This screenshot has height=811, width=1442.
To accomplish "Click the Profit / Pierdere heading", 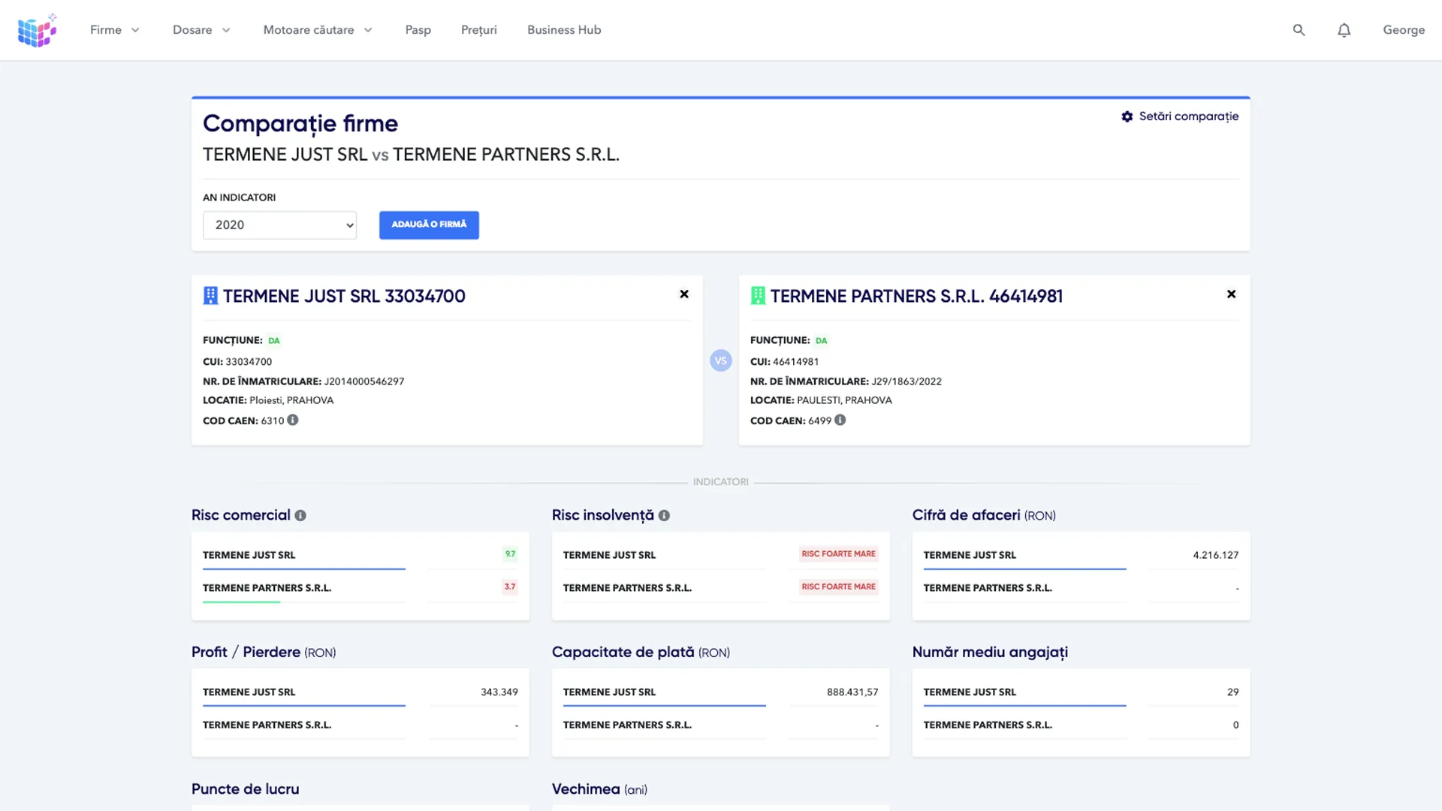I will (264, 652).
